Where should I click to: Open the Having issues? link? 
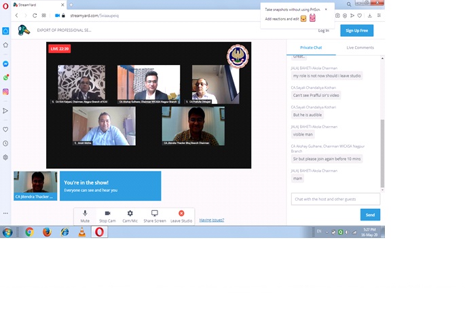click(212, 220)
